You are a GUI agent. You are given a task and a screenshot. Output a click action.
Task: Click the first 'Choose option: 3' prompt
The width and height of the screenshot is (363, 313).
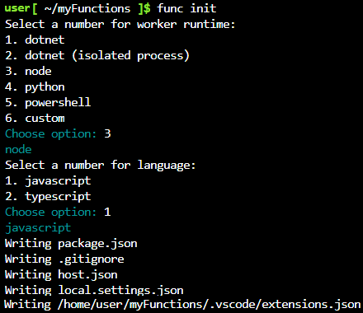(x=58, y=134)
